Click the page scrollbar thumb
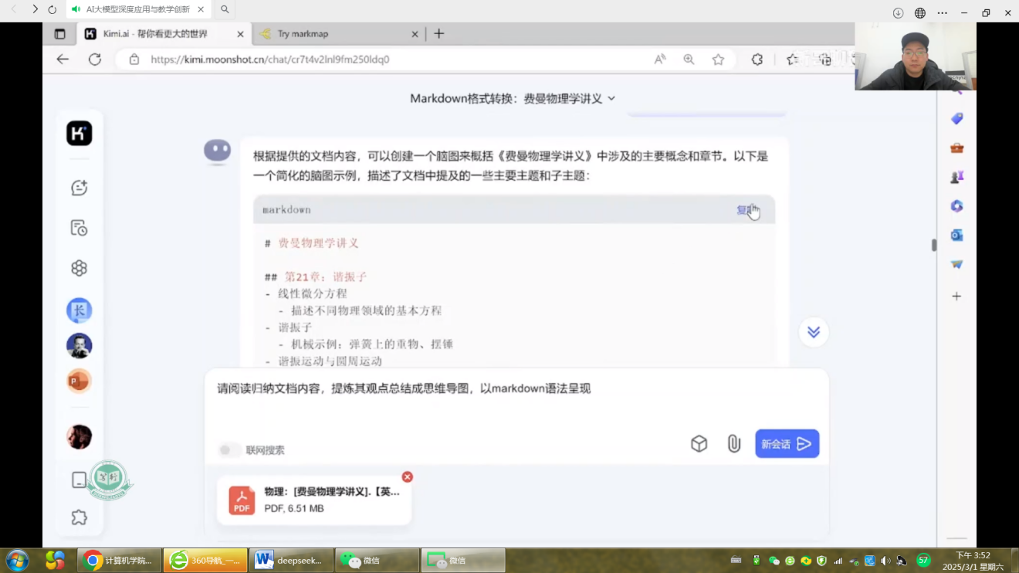 933,245
